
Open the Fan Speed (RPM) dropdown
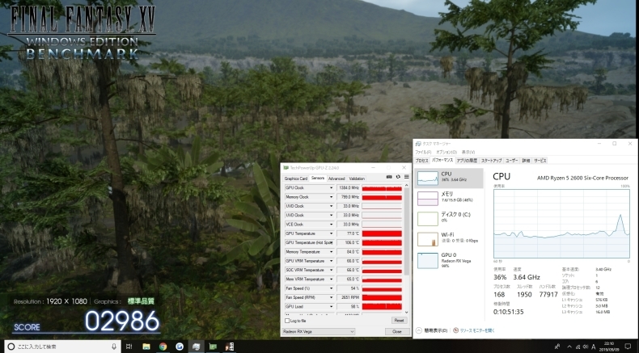coord(331,297)
